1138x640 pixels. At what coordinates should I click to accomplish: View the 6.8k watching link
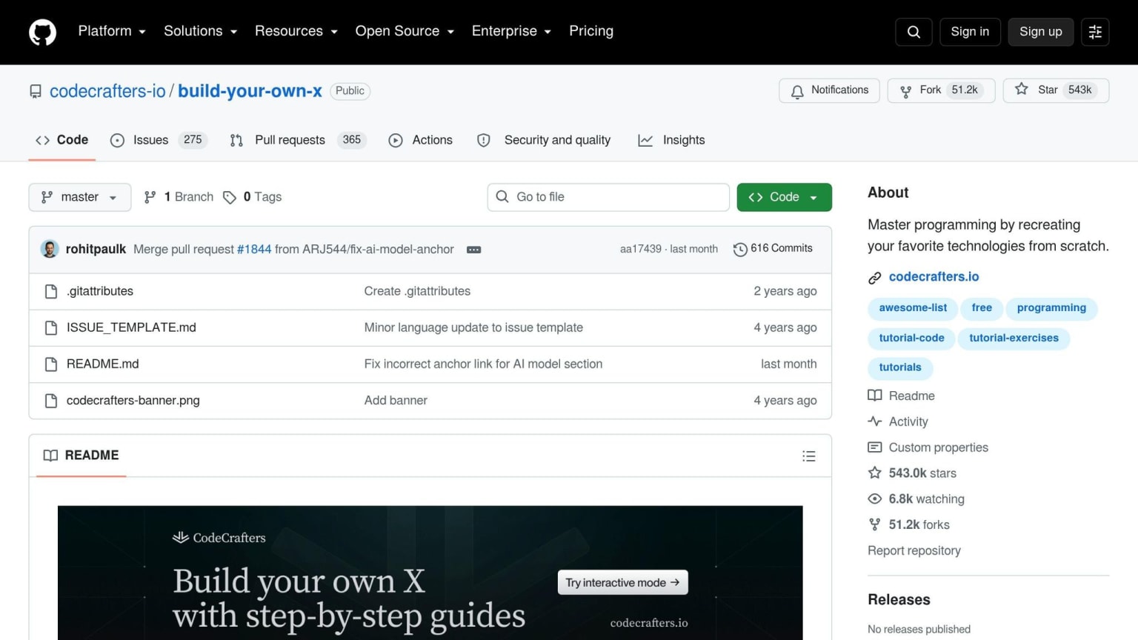[x=916, y=500]
